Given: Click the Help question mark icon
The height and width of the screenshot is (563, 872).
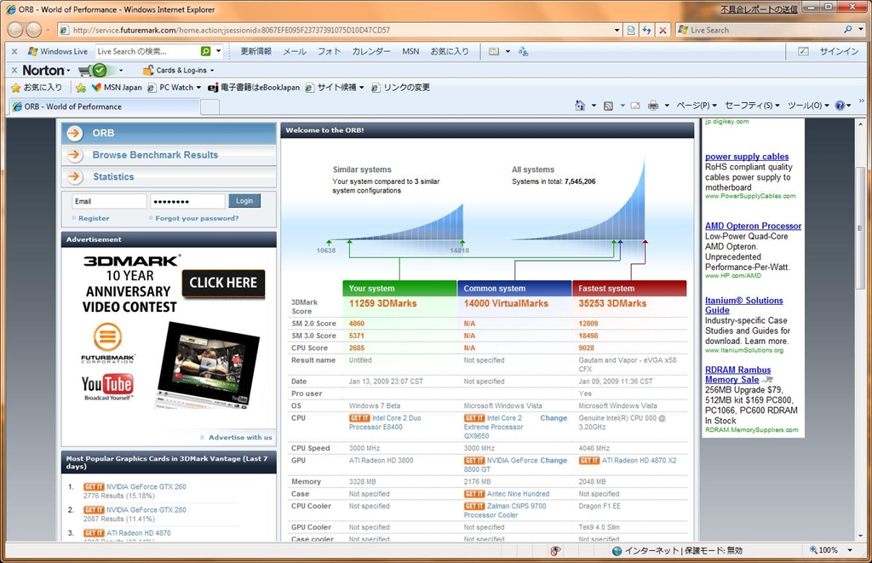Looking at the screenshot, I should click(840, 105).
